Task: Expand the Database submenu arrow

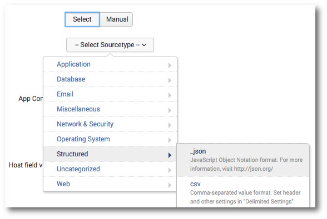Action: click(x=170, y=80)
